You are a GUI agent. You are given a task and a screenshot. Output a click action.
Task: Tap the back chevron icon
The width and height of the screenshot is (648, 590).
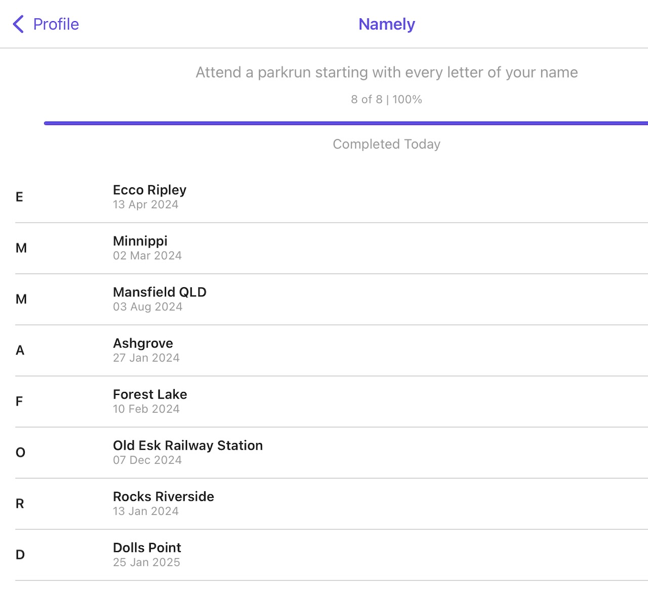pos(18,24)
